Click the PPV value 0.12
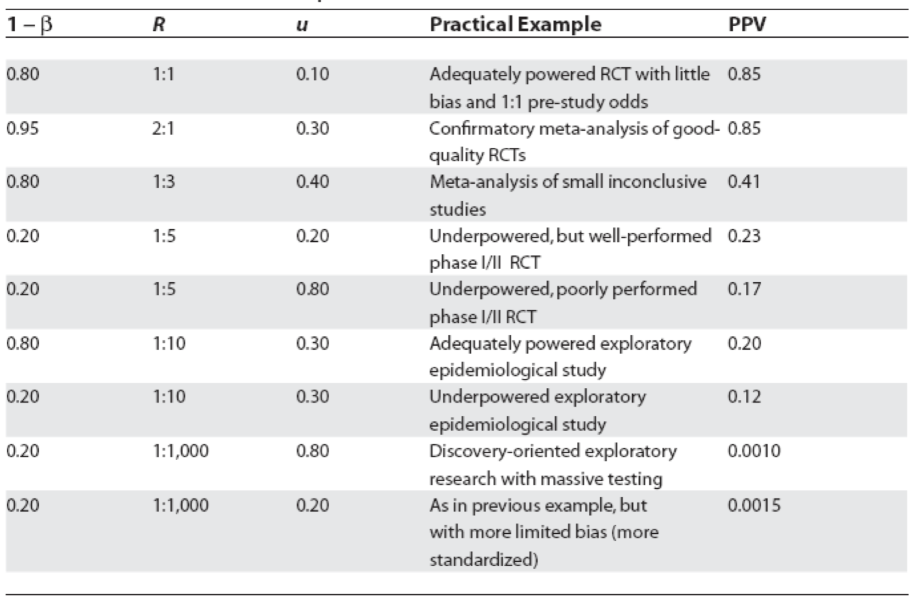Viewport: 920px width, 603px height. click(743, 397)
